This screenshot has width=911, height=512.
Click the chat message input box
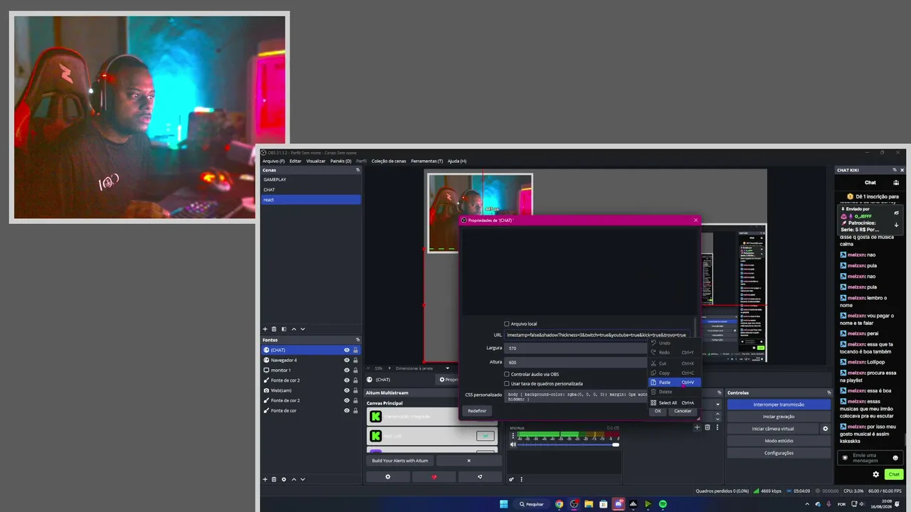click(x=869, y=458)
